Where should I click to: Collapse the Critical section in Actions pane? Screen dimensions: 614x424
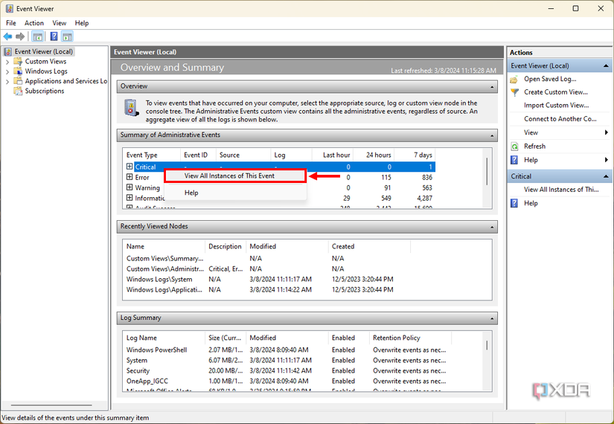pos(607,176)
